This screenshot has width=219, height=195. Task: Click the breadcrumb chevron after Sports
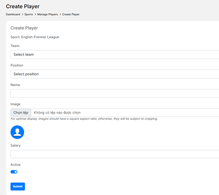pos(35,14)
